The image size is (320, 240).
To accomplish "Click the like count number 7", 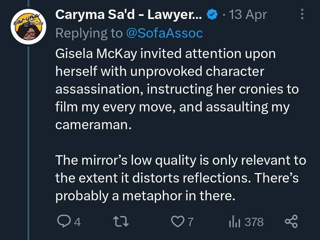I will coord(191,222).
